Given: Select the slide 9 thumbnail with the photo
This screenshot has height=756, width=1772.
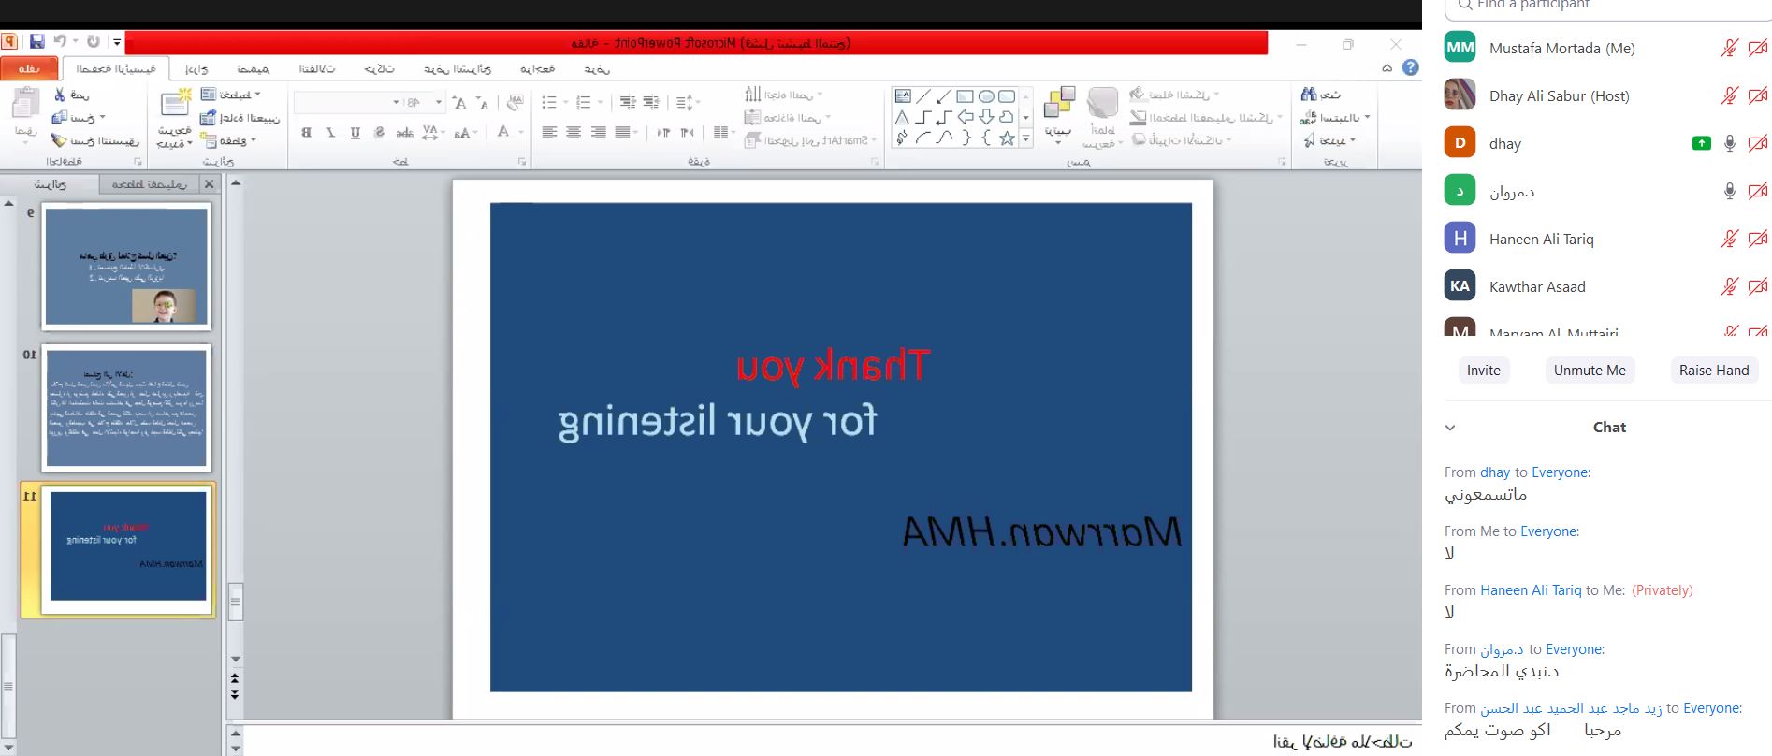Looking at the screenshot, I should tap(126, 267).
